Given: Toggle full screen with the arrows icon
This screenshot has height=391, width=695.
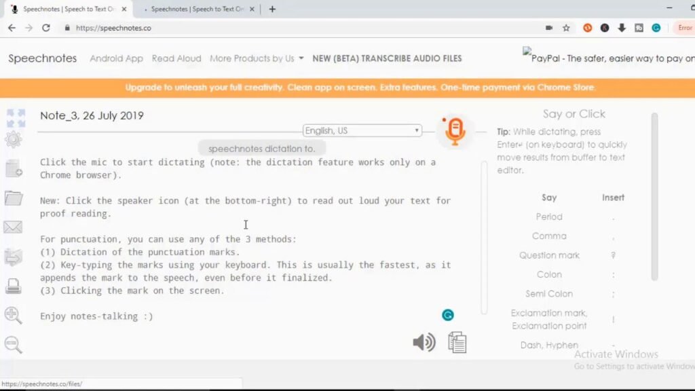Looking at the screenshot, I should click(x=15, y=117).
